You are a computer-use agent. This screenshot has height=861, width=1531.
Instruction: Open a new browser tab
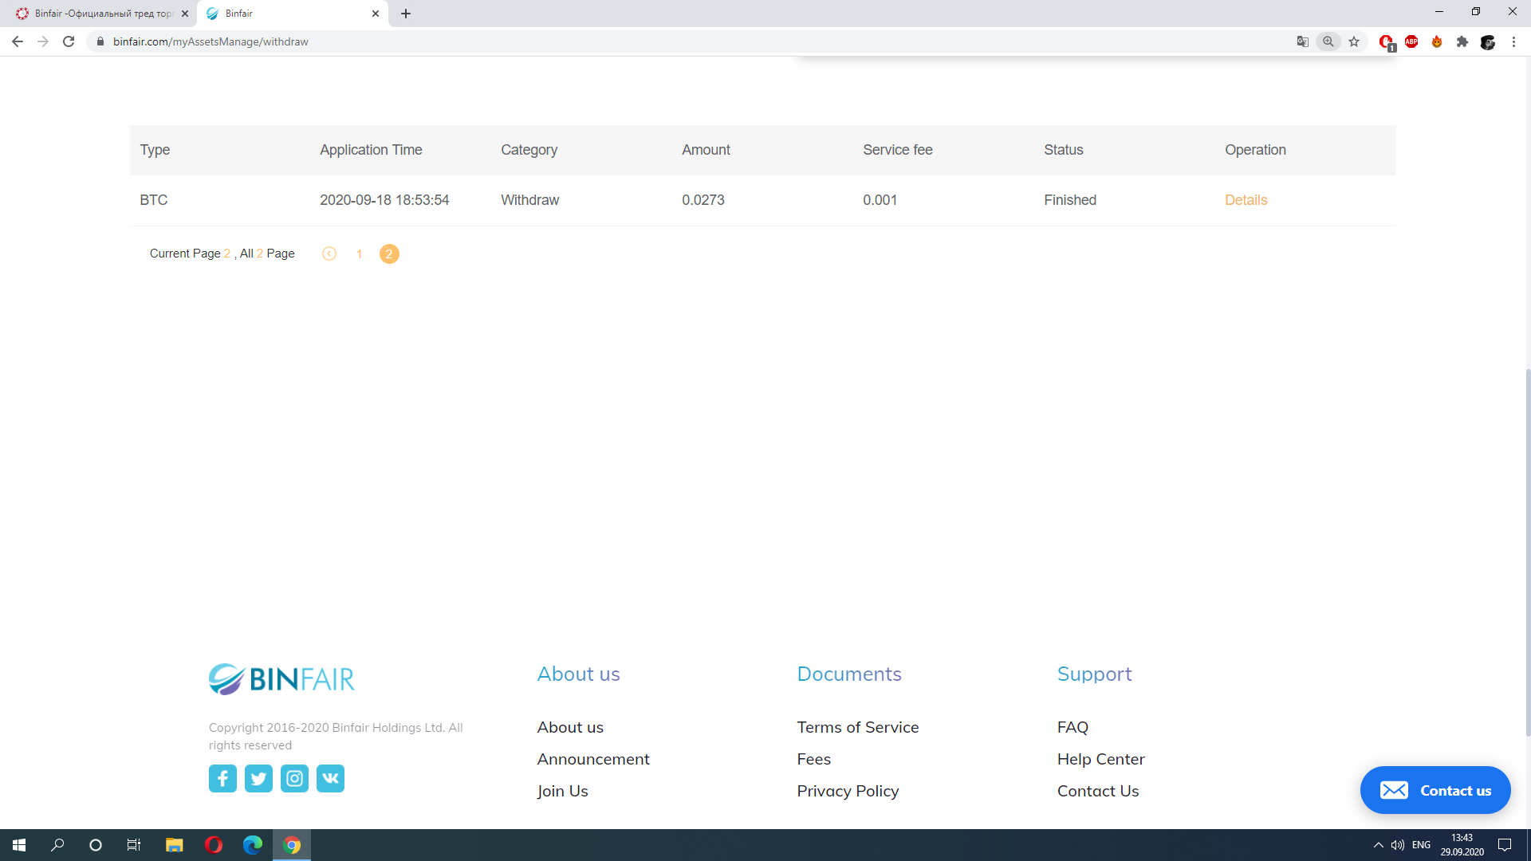point(406,14)
